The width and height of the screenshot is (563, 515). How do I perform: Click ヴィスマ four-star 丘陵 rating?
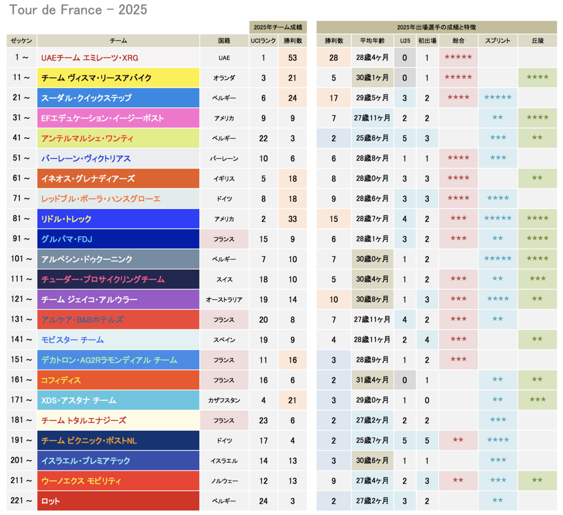(x=538, y=78)
